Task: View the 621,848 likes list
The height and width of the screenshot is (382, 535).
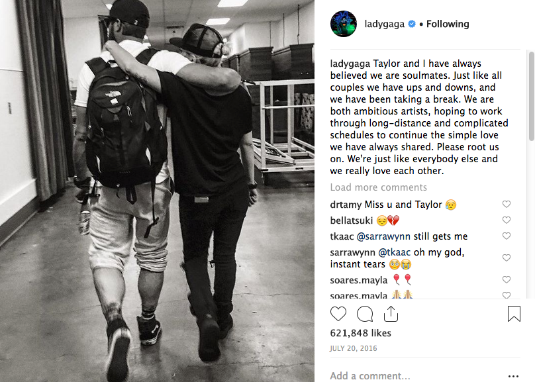Action: coord(360,333)
